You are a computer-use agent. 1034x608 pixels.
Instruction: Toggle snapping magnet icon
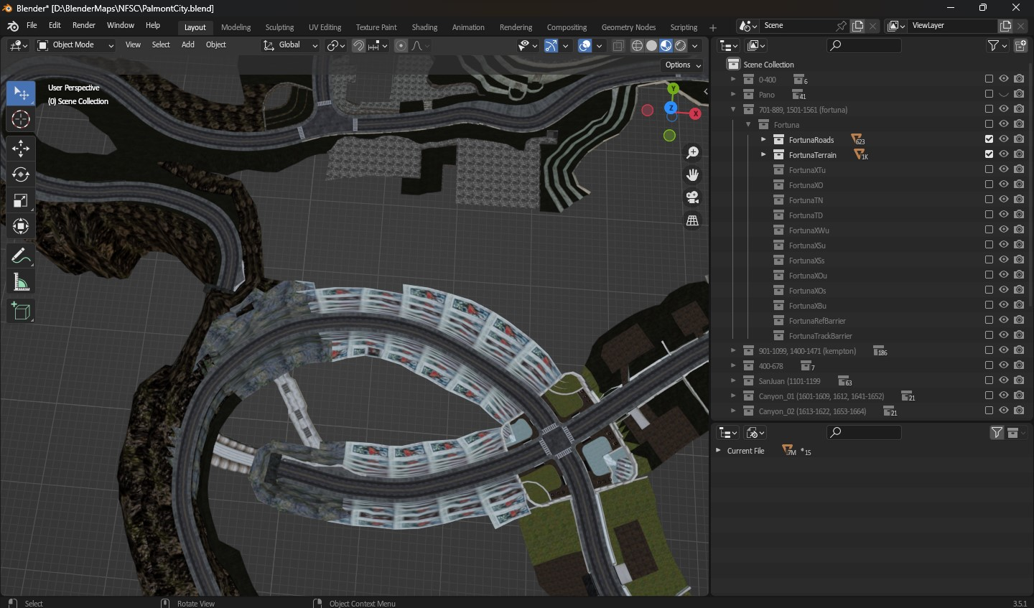point(358,45)
